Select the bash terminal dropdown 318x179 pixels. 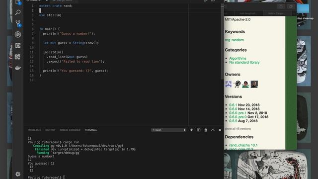tap(168, 130)
